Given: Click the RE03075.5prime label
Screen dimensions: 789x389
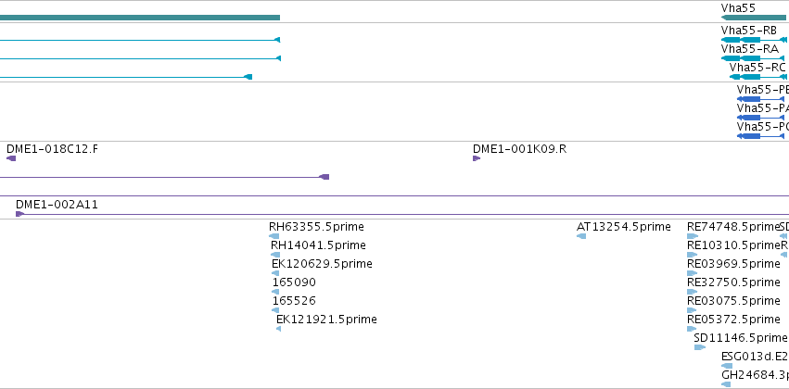Looking at the screenshot, I should click(x=733, y=300).
